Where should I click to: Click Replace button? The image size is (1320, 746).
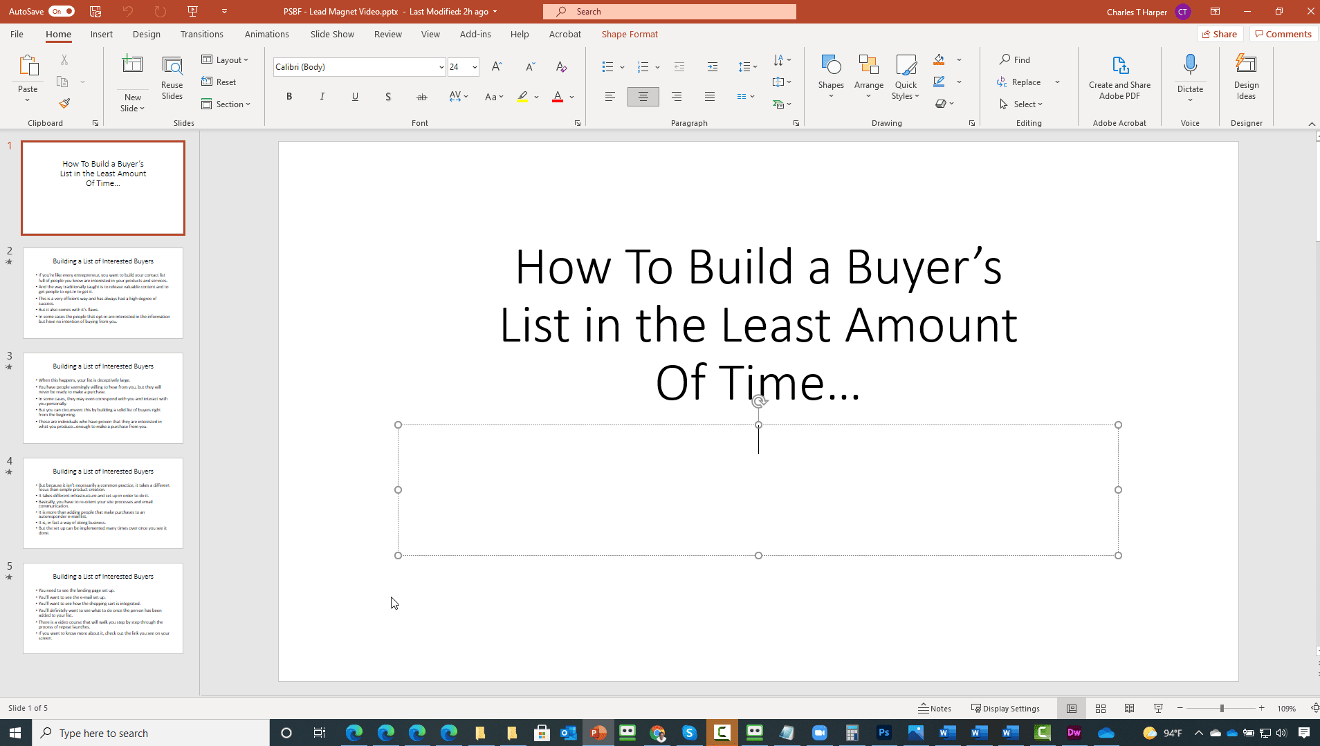(1020, 82)
